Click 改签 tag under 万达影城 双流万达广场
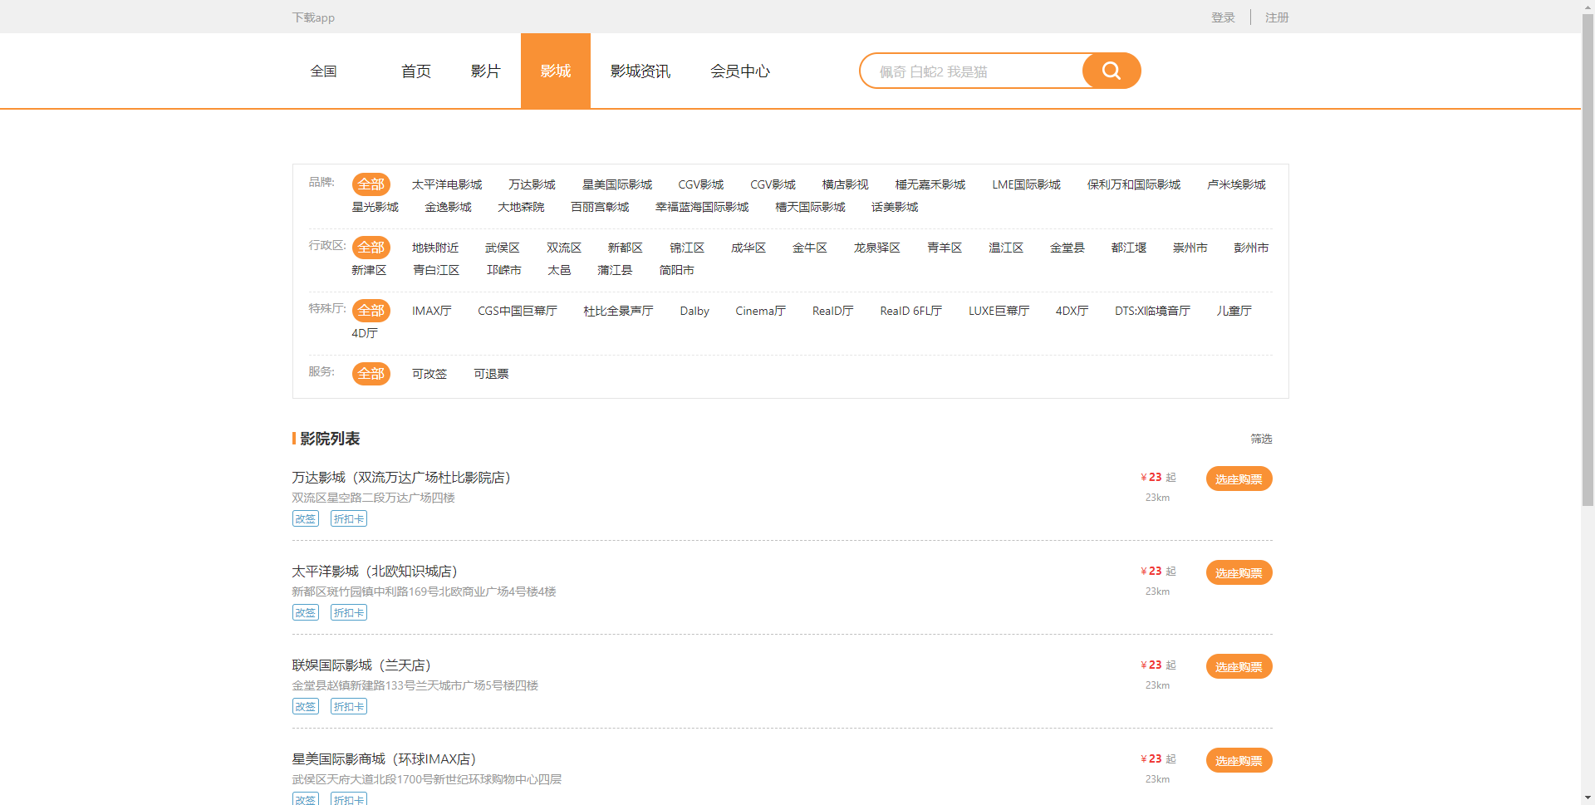 click(x=306, y=518)
